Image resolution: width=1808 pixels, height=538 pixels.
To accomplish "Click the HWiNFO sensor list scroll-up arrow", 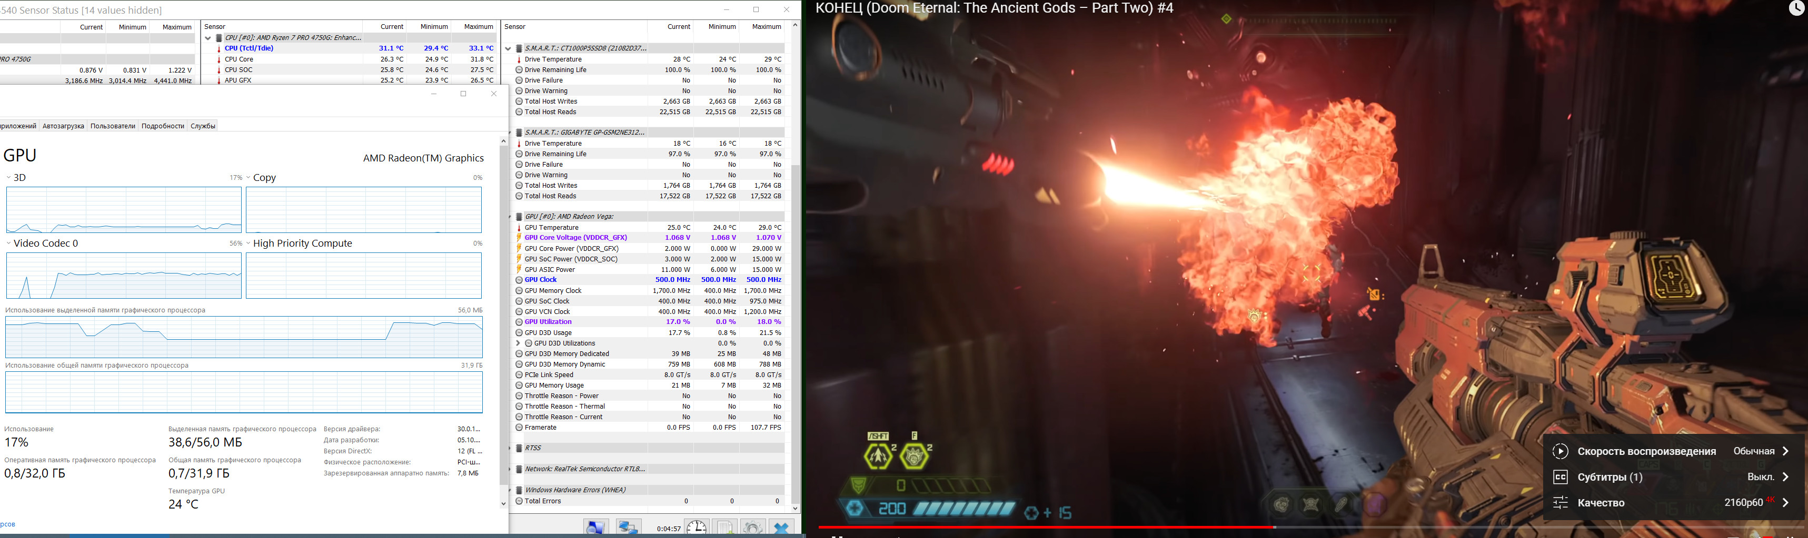I will click(x=795, y=25).
